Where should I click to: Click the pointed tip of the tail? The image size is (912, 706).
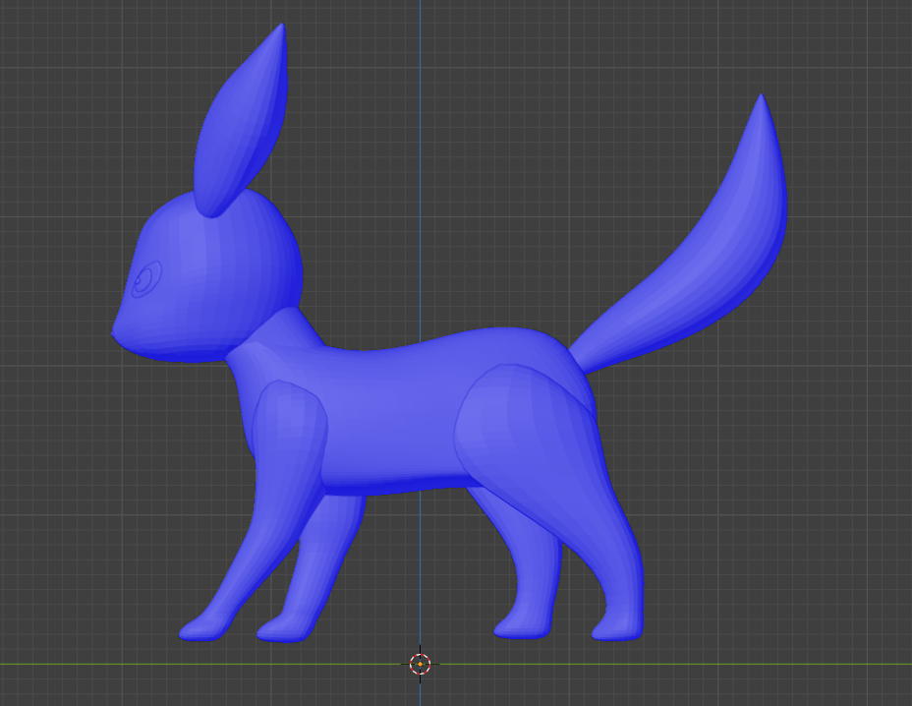(761, 101)
